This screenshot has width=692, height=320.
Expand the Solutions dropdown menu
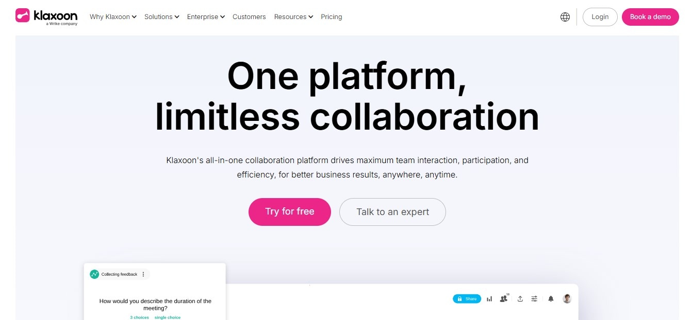[x=162, y=17]
